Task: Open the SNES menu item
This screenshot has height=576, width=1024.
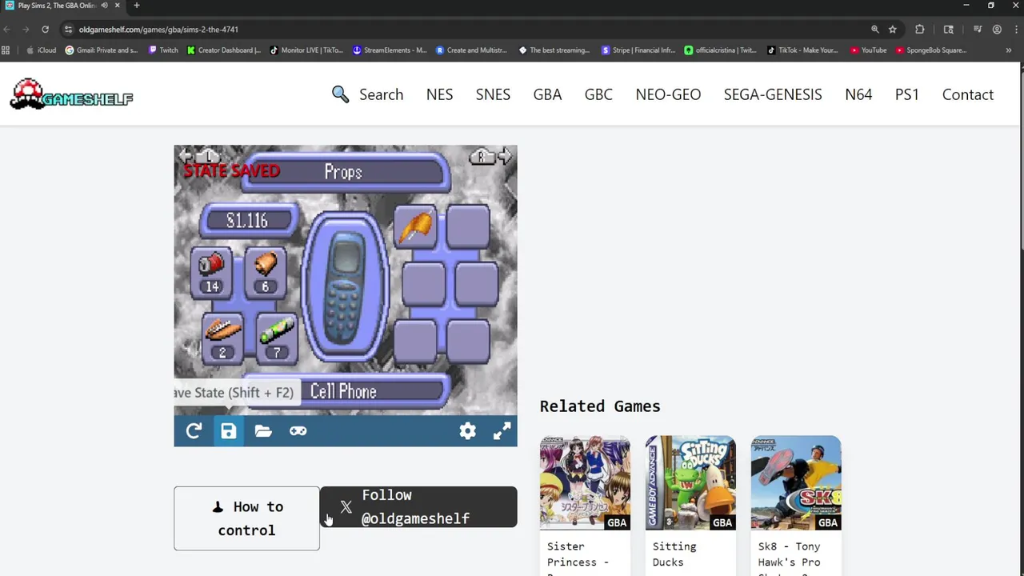Action: coord(493,94)
